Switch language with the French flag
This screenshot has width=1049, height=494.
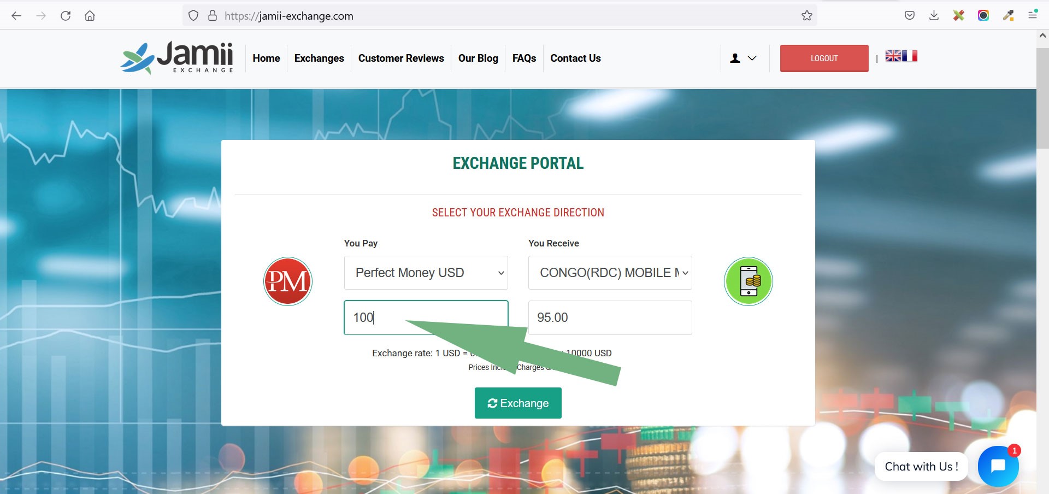coord(910,56)
